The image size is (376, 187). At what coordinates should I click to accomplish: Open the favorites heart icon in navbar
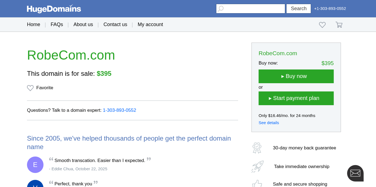[x=322, y=25]
